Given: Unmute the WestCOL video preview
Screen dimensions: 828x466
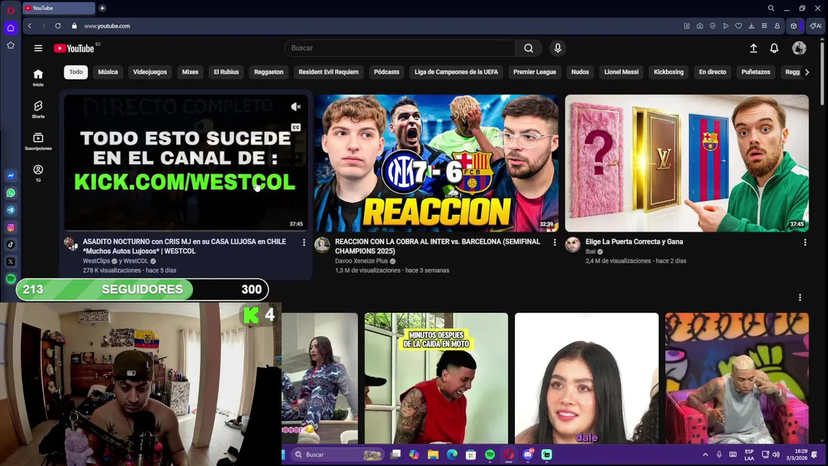Looking at the screenshot, I should (x=296, y=107).
